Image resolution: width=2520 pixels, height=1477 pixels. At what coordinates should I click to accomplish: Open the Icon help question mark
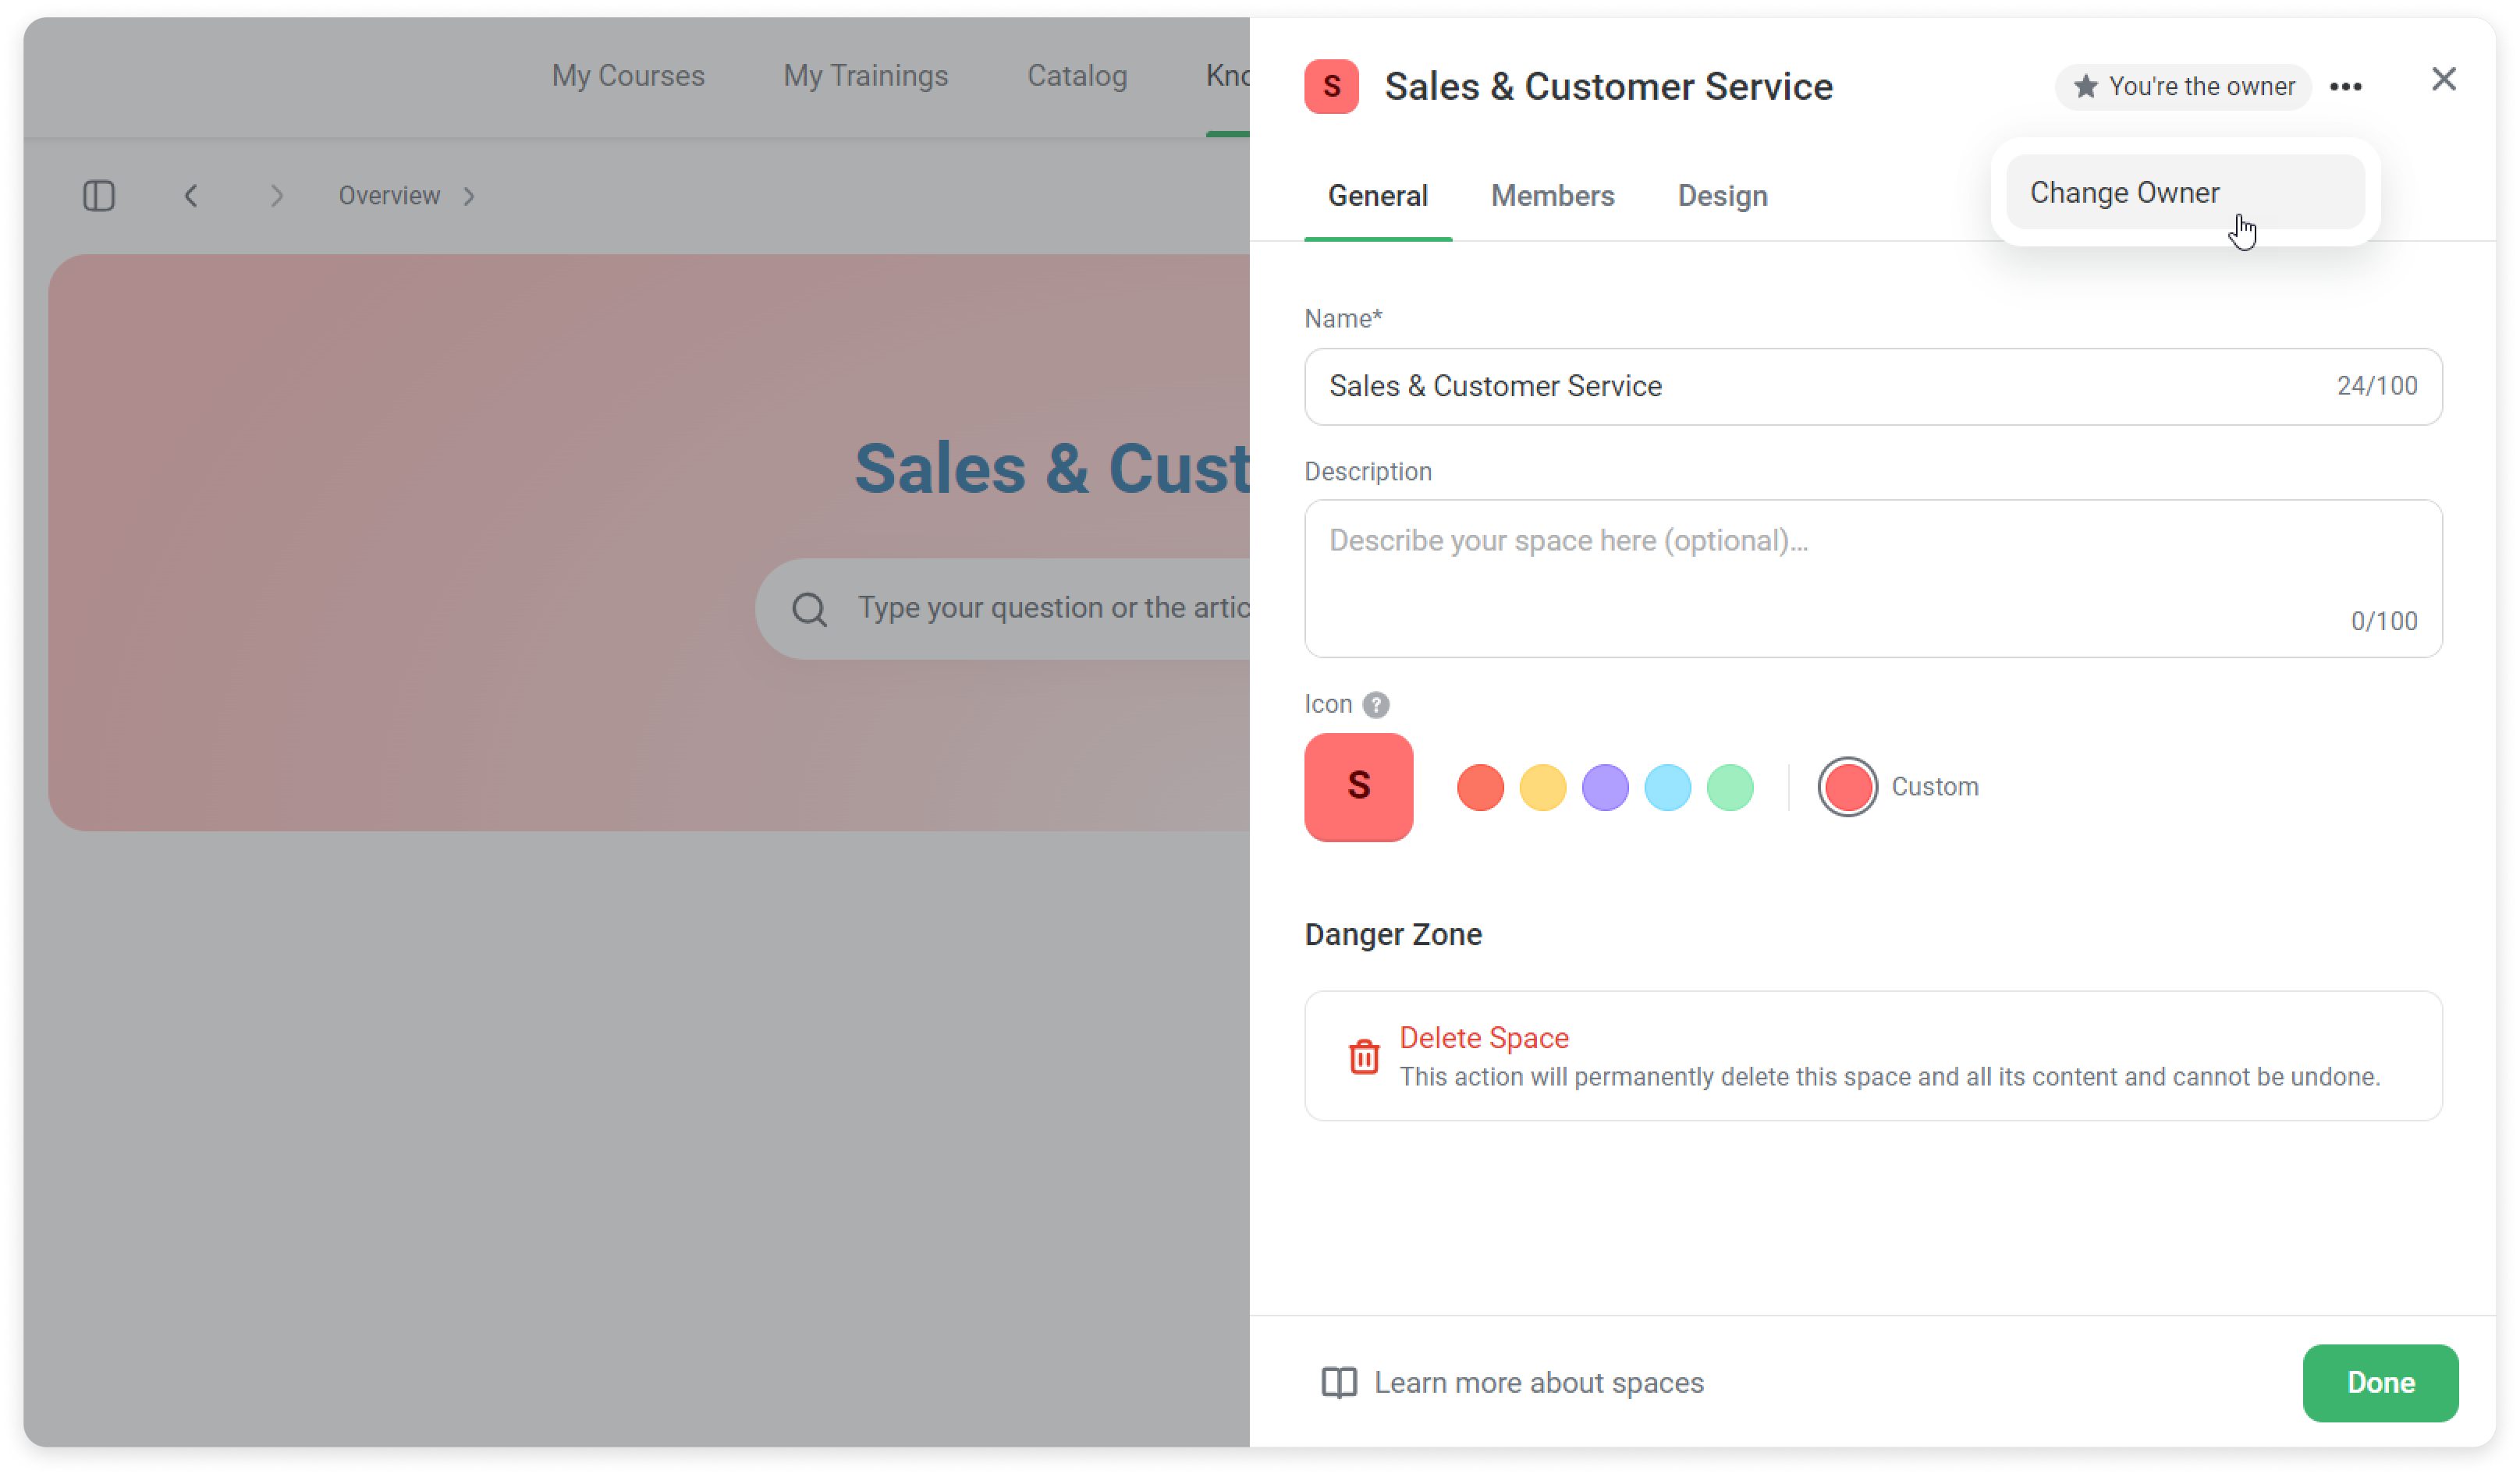click(1376, 706)
